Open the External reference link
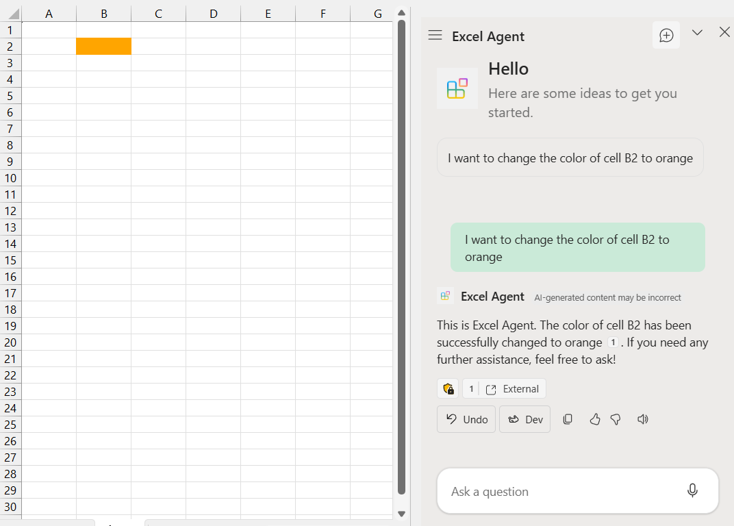Screen dimensions: 734x526 tap(512, 388)
